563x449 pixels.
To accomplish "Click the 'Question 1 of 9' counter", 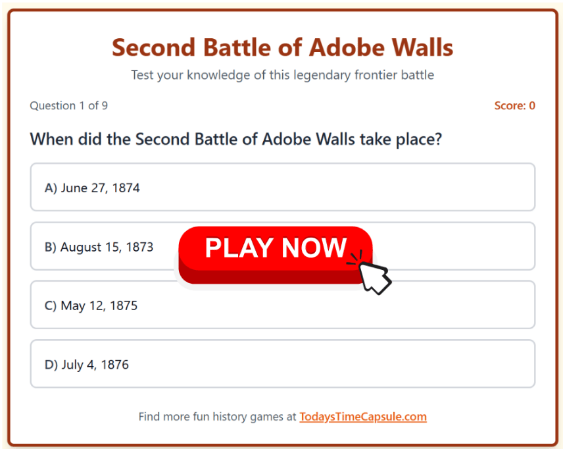I will 69,106.
